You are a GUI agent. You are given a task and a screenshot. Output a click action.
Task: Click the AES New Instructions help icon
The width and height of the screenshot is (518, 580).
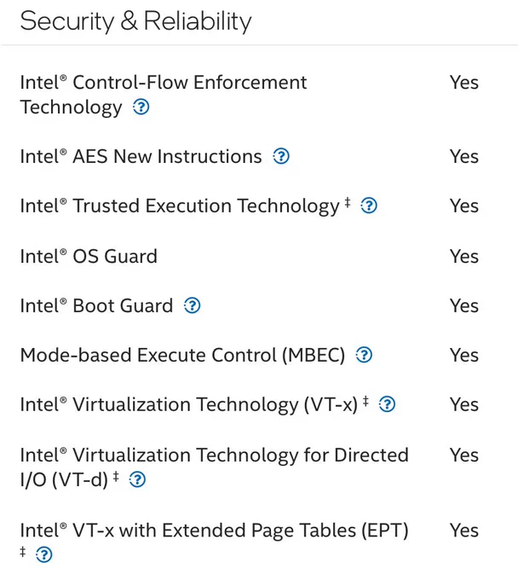pos(281,156)
